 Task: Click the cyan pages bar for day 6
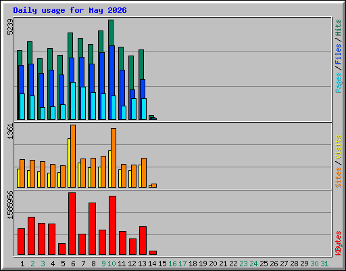(73, 101)
